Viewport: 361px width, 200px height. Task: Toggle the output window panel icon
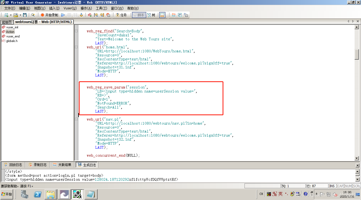tap(162, 15)
